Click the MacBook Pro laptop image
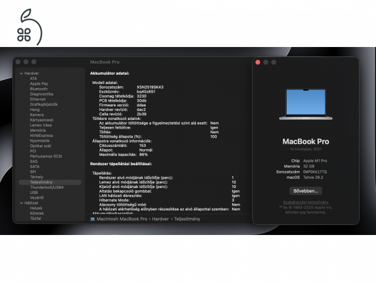 305,105
